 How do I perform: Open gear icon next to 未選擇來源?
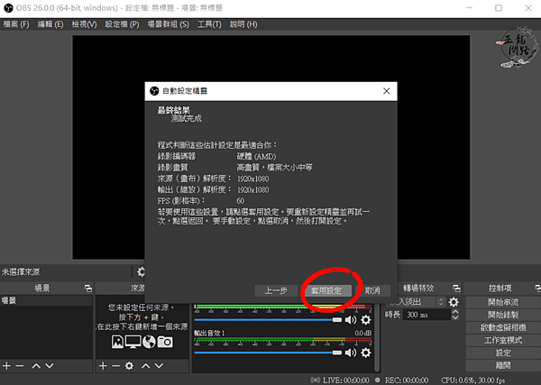pos(141,272)
